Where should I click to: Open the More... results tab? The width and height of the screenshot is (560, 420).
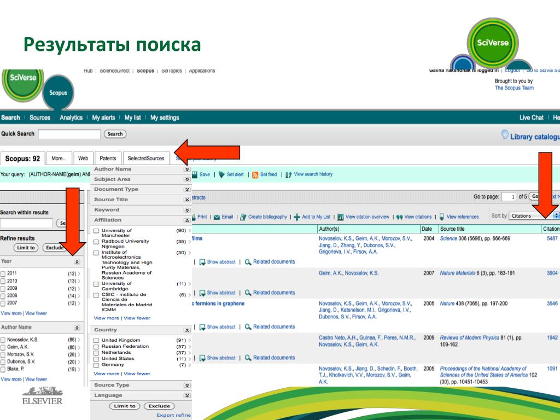coord(59,158)
